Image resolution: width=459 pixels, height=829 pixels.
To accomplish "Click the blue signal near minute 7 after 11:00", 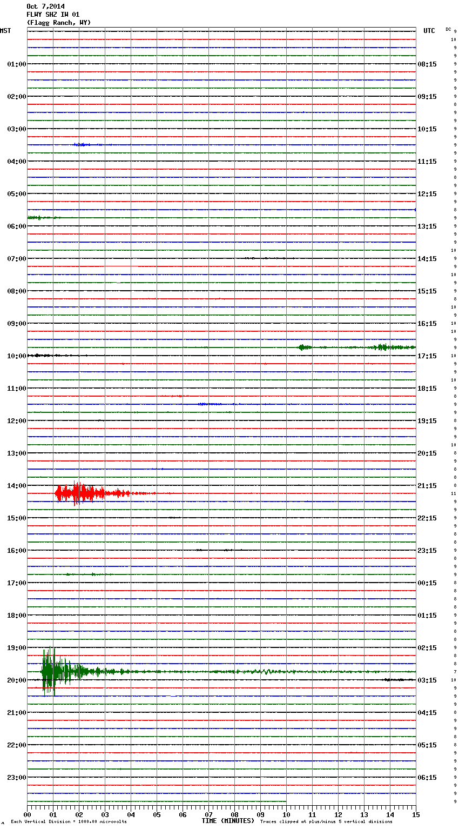I will (211, 404).
